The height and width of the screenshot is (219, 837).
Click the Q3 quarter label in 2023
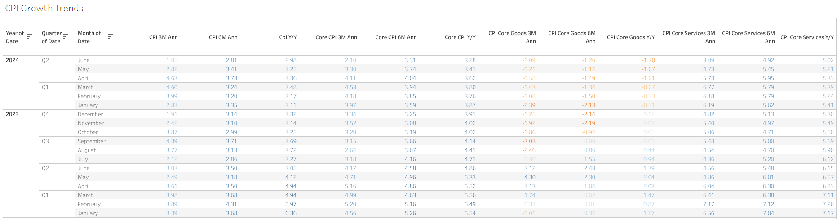[45, 141]
